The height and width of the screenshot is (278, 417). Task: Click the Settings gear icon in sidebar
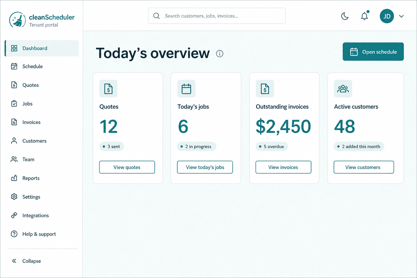14,197
